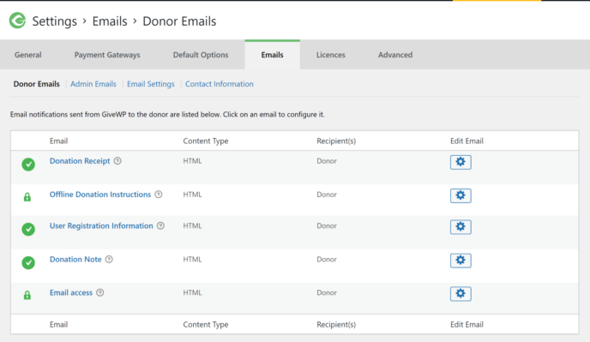590x342 pixels.
Task: Toggle the green checkmark status for Donation Receipt
Action: [x=28, y=164]
